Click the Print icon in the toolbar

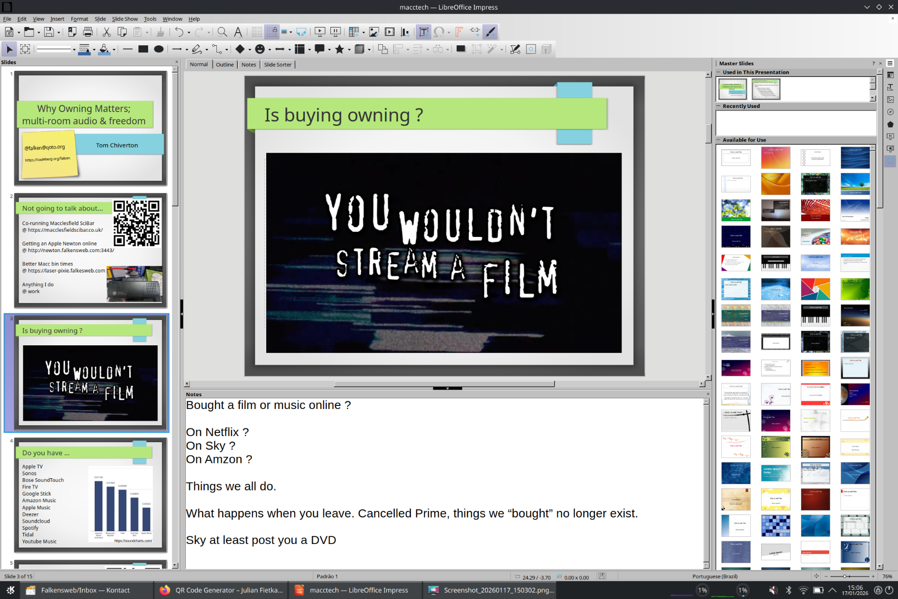pos(88,32)
